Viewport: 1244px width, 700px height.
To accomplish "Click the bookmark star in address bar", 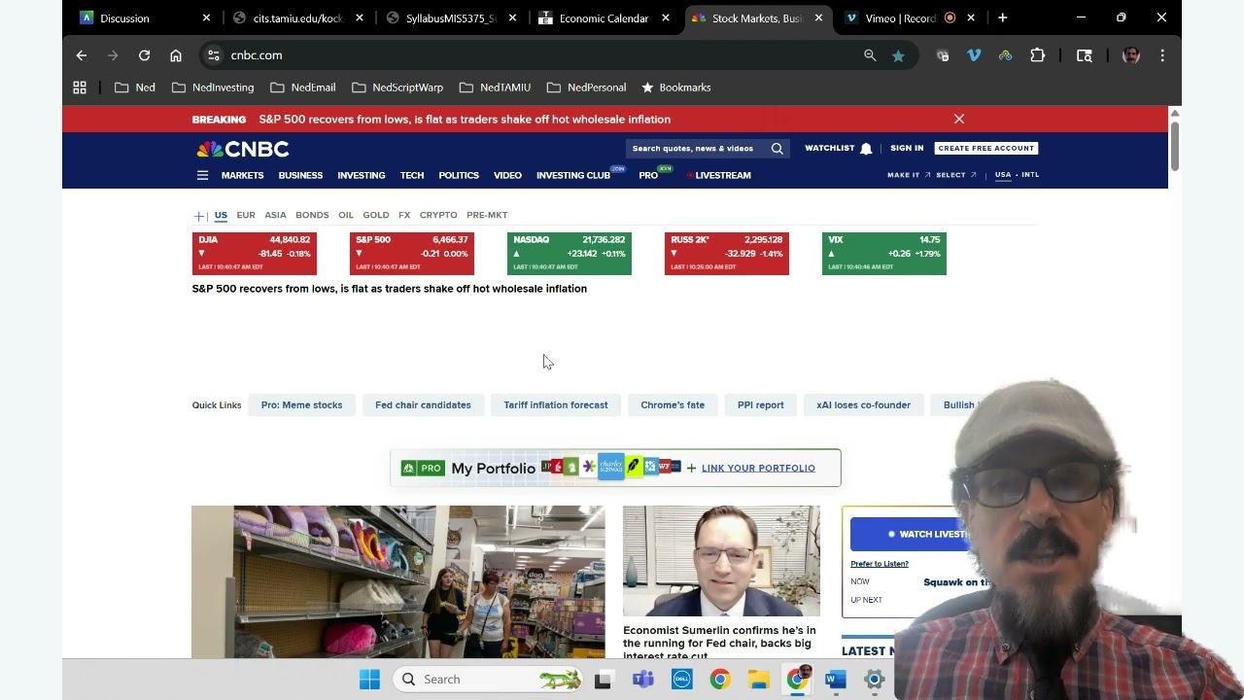I will coord(898,55).
